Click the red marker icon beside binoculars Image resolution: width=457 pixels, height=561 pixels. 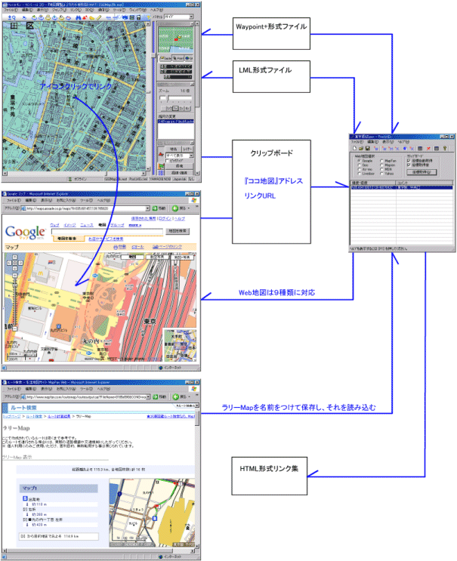pyautogui.click(x=85, y=17)
